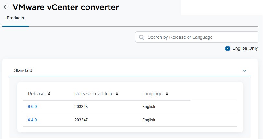Open release 6.4.0 link
The image size is (263, 139).
click(x=32, y=120)
